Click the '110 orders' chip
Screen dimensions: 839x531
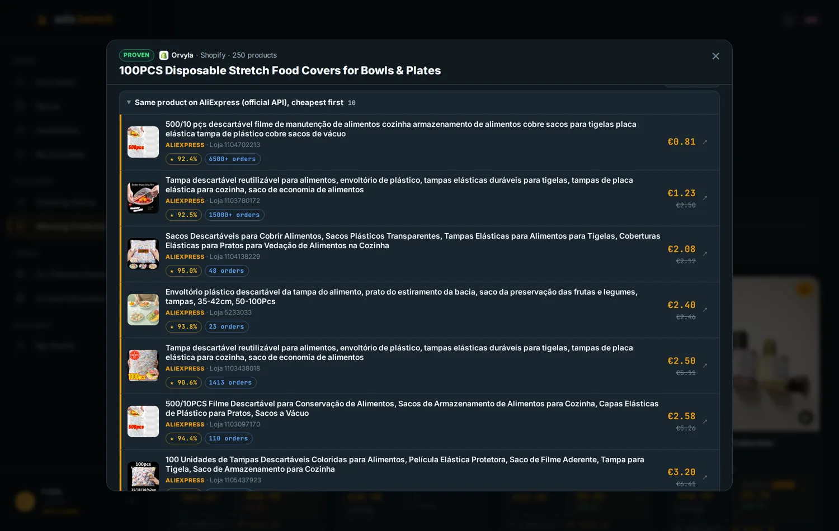pos(228,439)
